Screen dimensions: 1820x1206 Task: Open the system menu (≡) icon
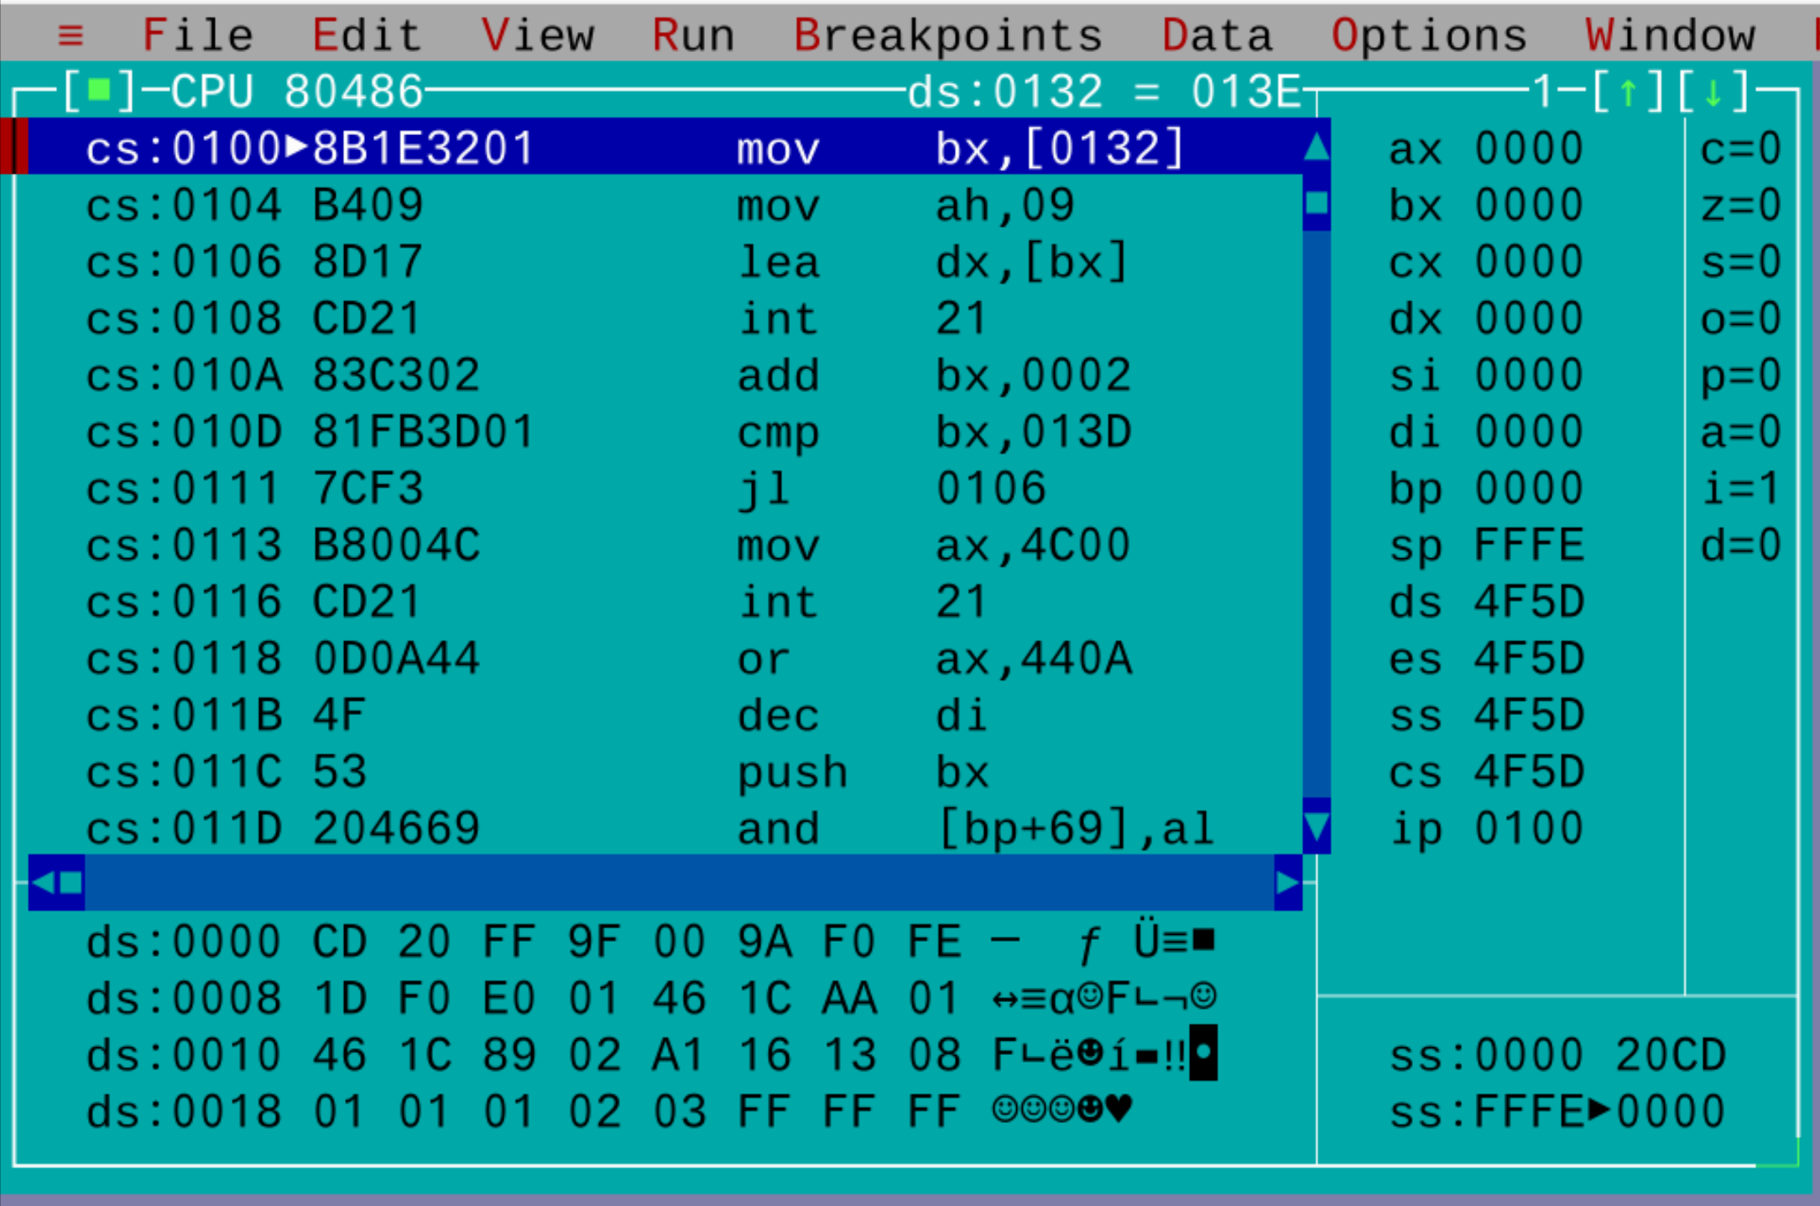point(71,35)
